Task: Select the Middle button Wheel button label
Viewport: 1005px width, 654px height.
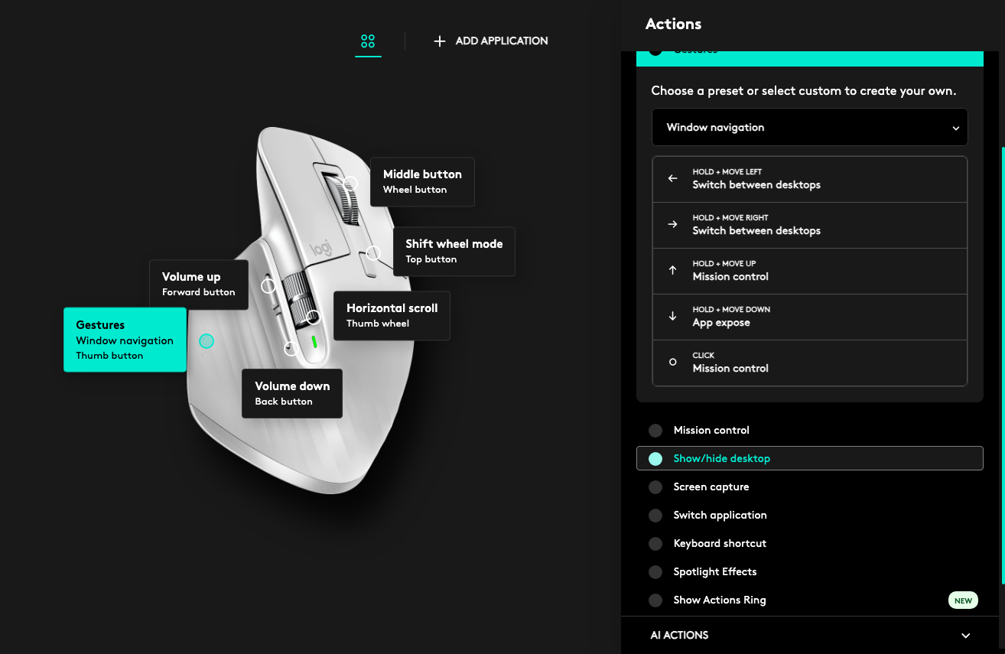Action: click(422, 182)
